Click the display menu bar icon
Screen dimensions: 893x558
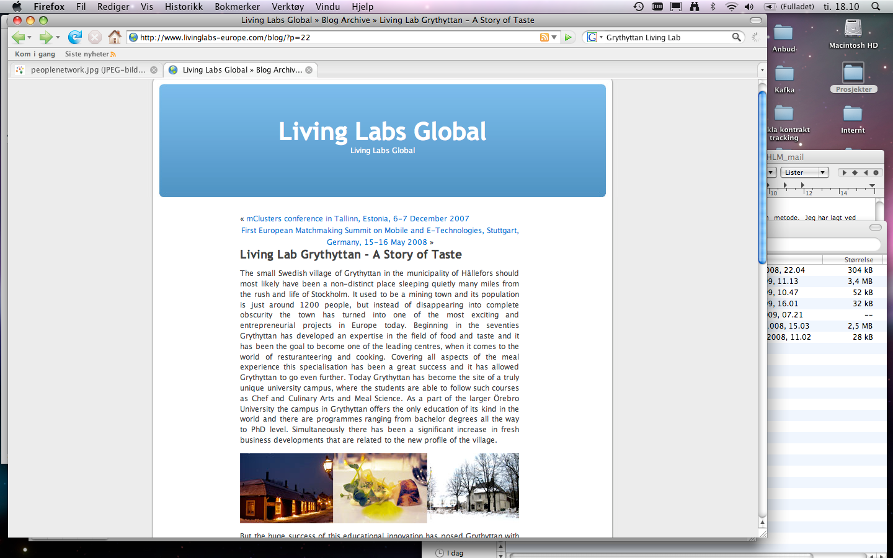click(x=676, y=6)
